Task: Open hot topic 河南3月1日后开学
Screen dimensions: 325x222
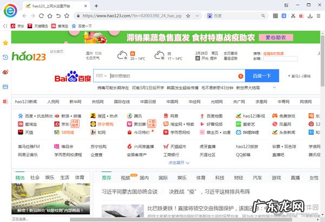Action: [148, 88]
